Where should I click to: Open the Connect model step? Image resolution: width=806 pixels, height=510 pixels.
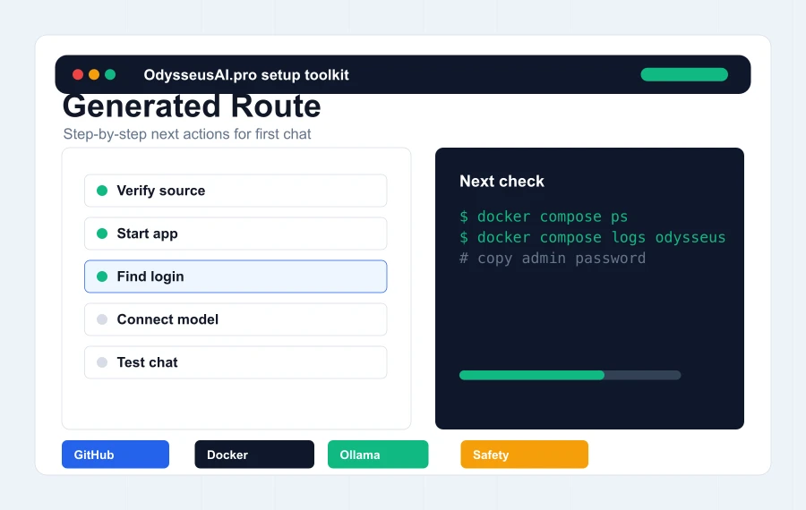(236, 319)
